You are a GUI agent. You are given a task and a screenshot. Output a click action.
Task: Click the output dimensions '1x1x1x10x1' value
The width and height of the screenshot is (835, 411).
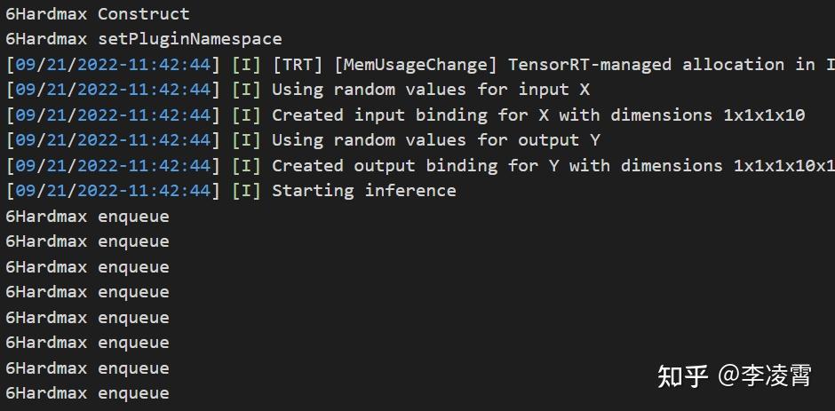pyautogui.click(x=783, y=166)
